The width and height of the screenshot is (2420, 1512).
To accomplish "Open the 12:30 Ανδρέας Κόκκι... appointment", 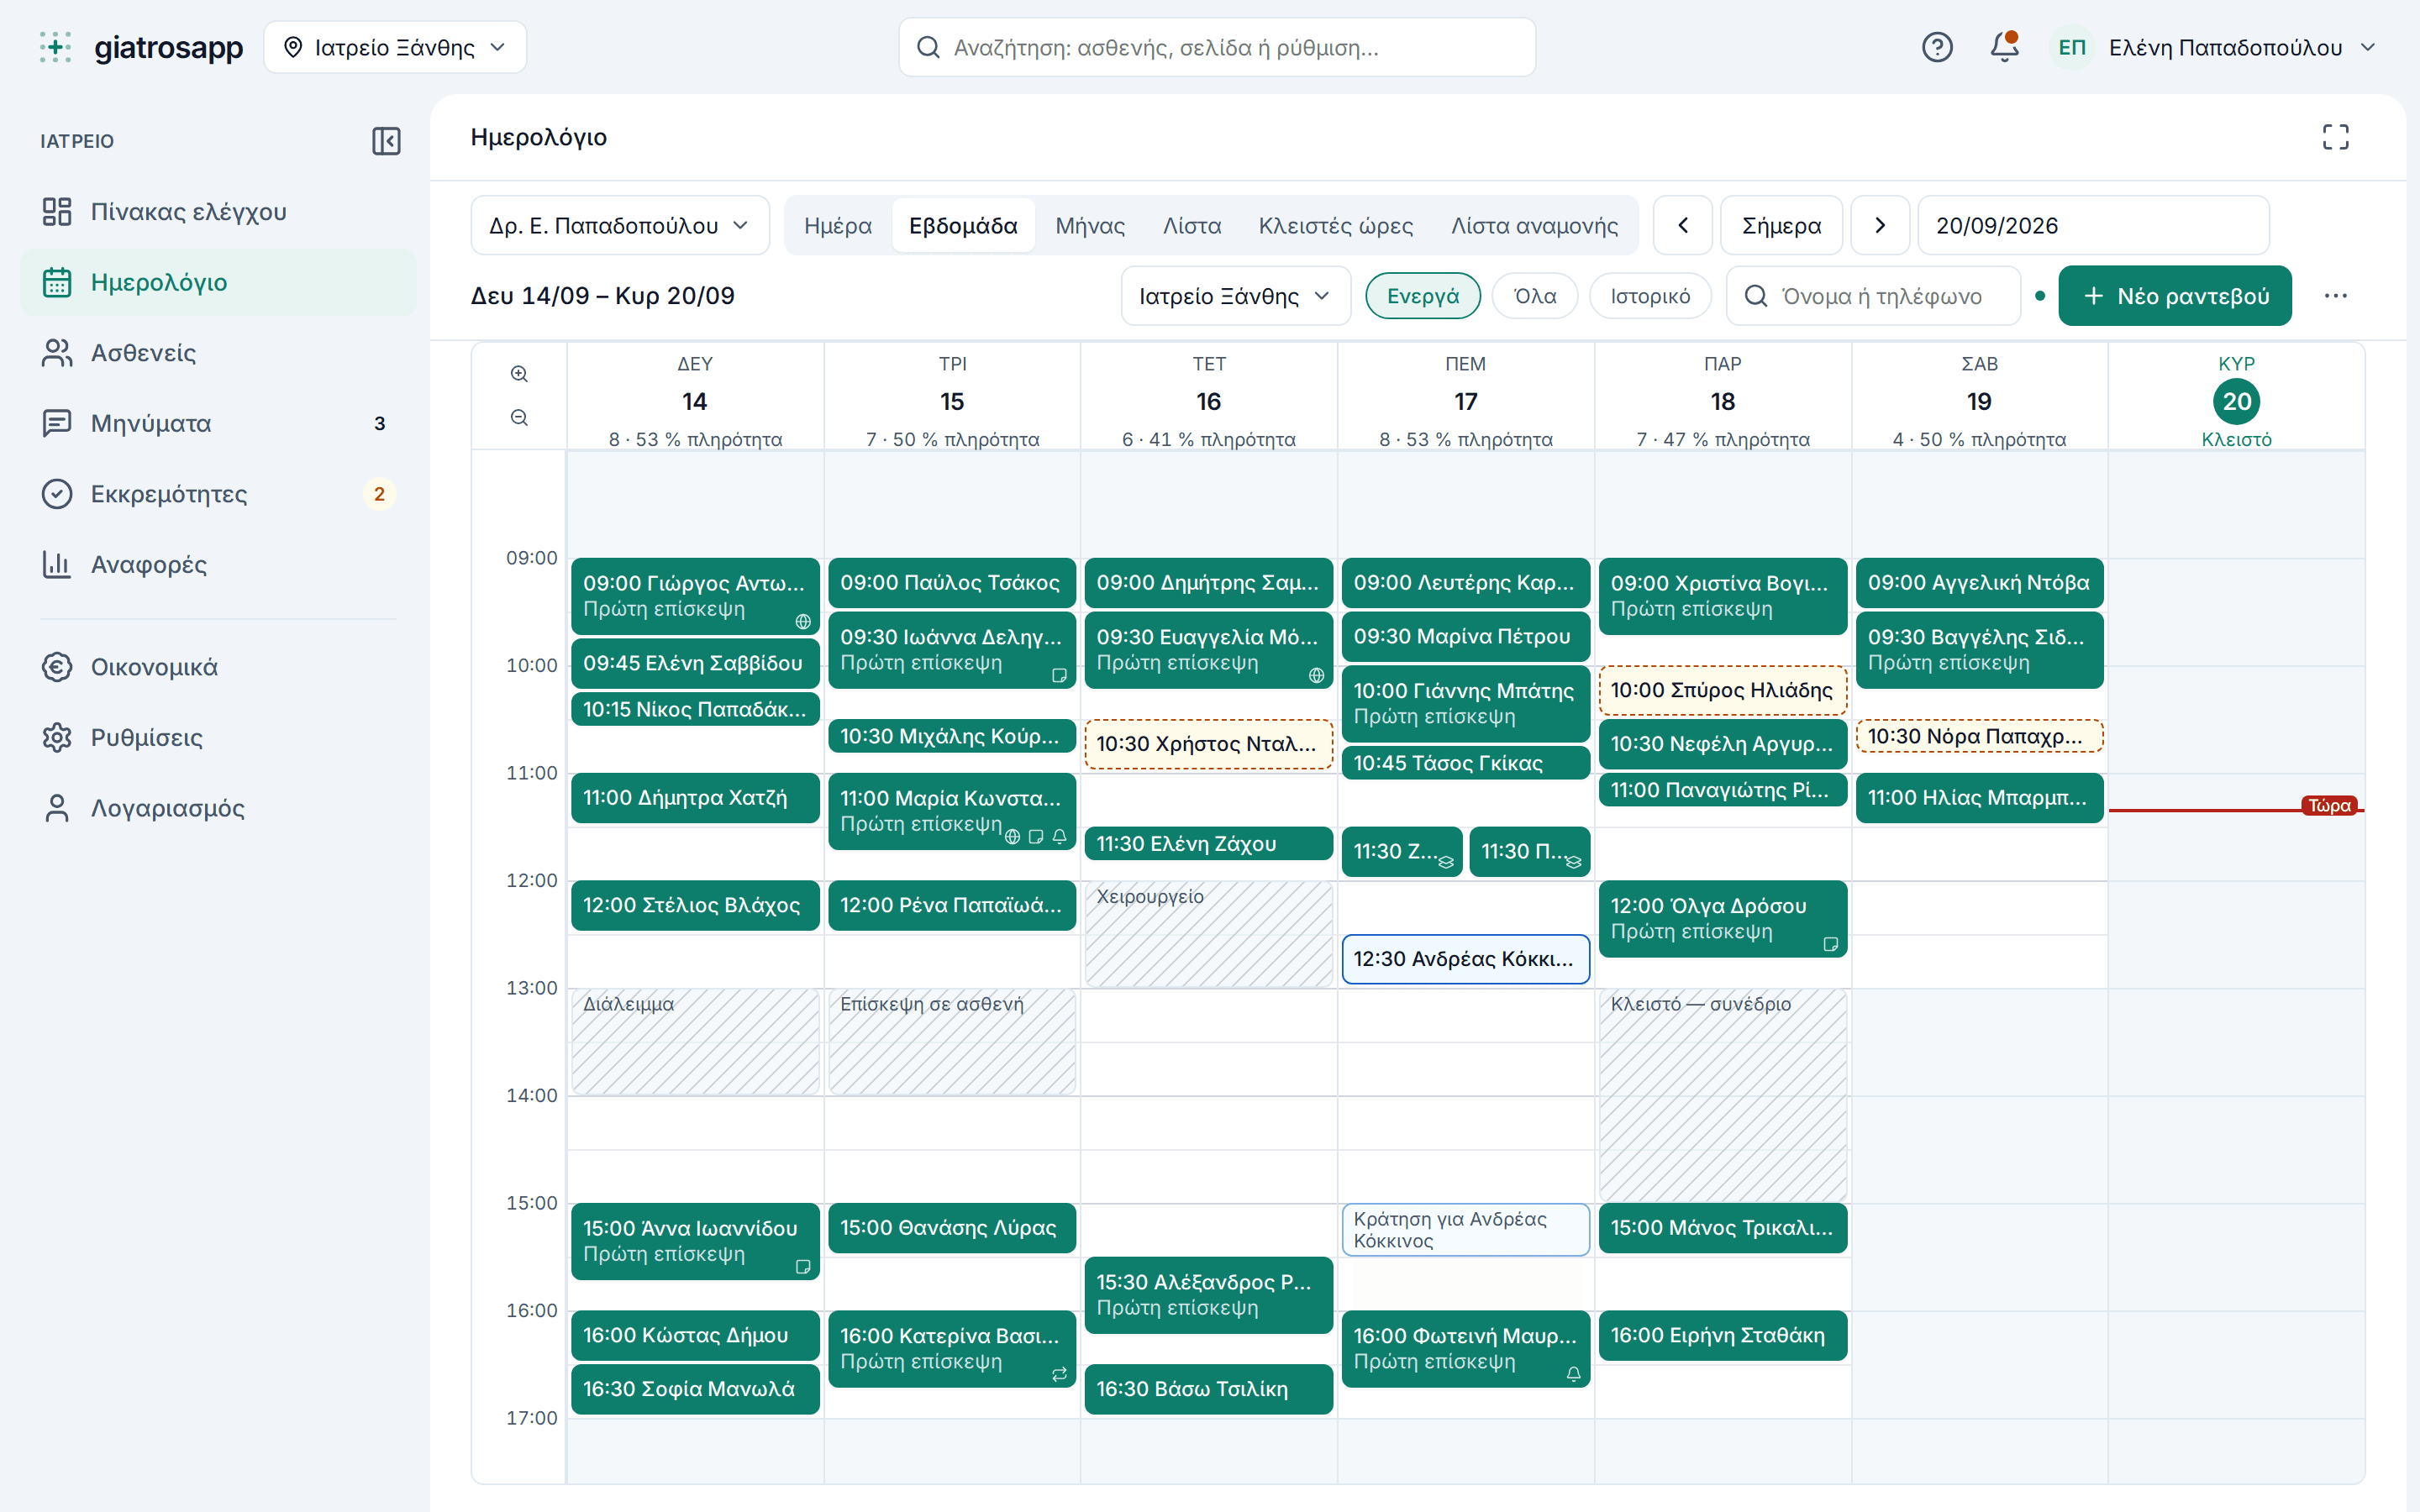I will pos(1465,959).
